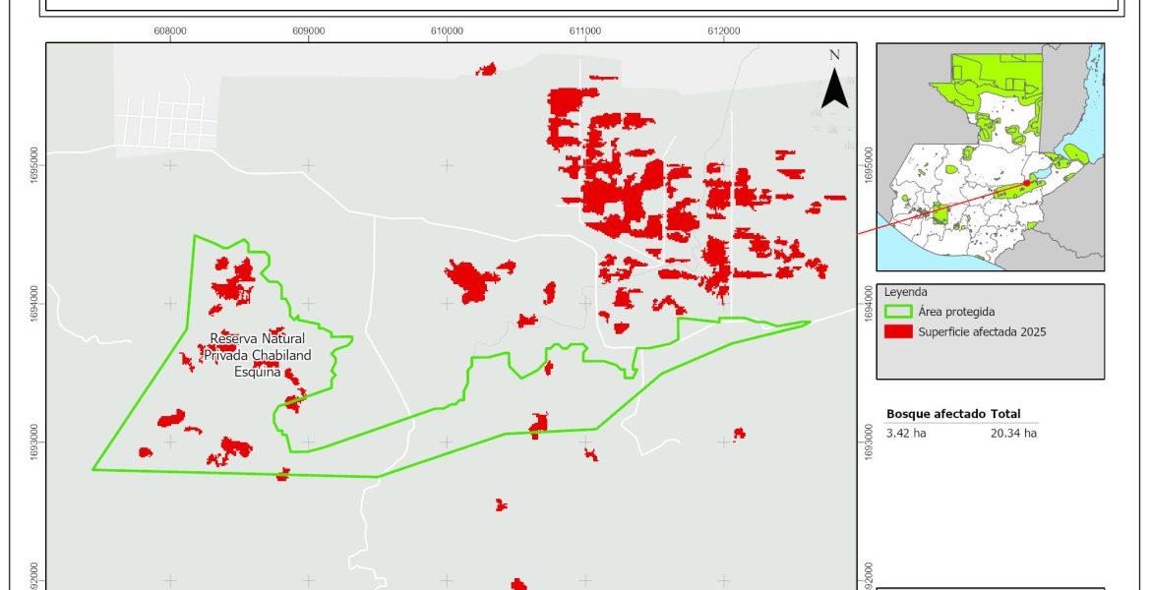Click the 1693000 label on the left axis
This screenshot has height=590, width=1151.
point(36,442)
